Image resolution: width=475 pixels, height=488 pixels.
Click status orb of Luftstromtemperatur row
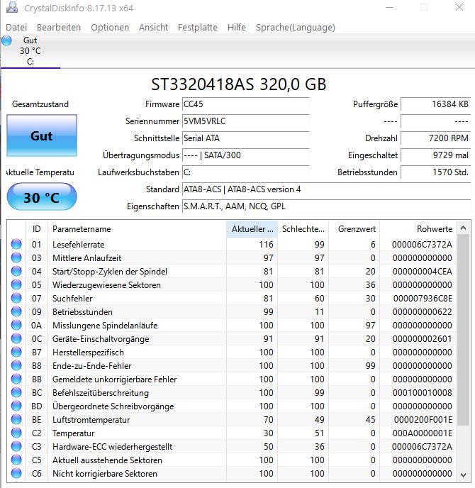[16, 419]
